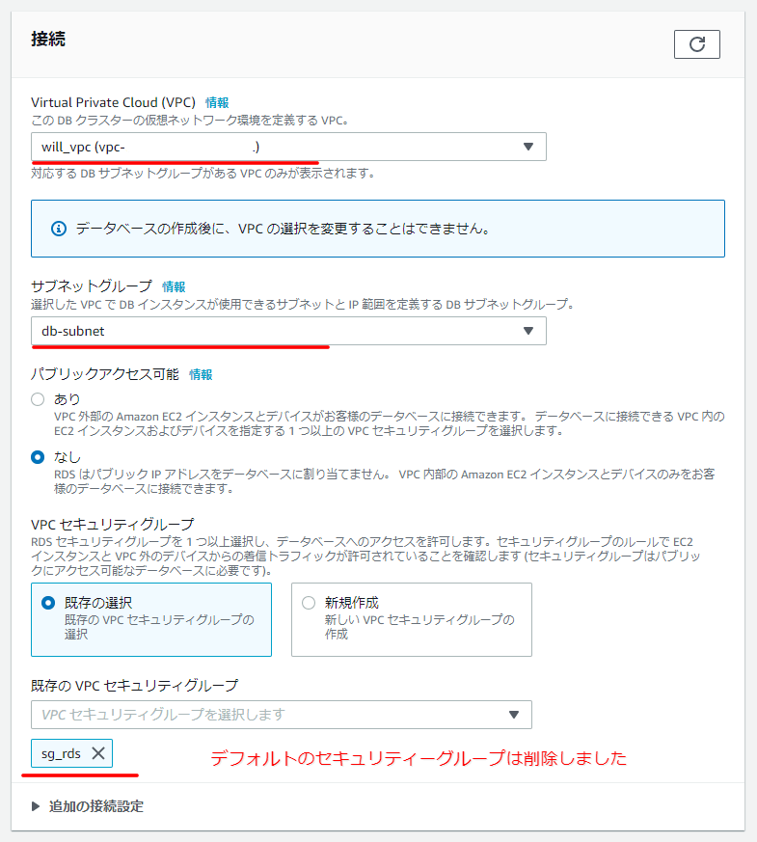Click the VPC セキュリティグループ heading text

(112, 524)
